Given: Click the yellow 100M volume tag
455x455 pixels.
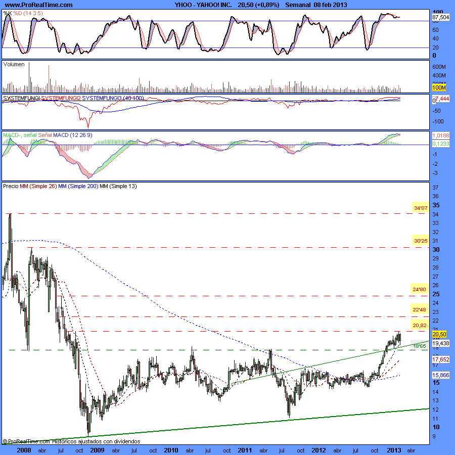Looking at the screenshot, I should pos(439,87).
